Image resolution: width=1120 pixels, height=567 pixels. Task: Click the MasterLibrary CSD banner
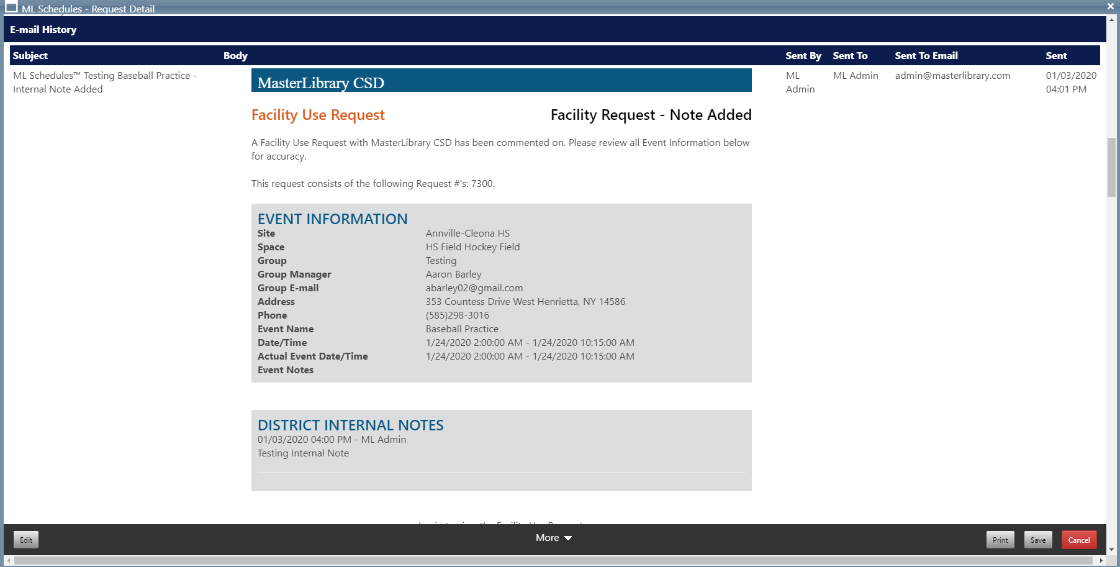tap(501, 80)
